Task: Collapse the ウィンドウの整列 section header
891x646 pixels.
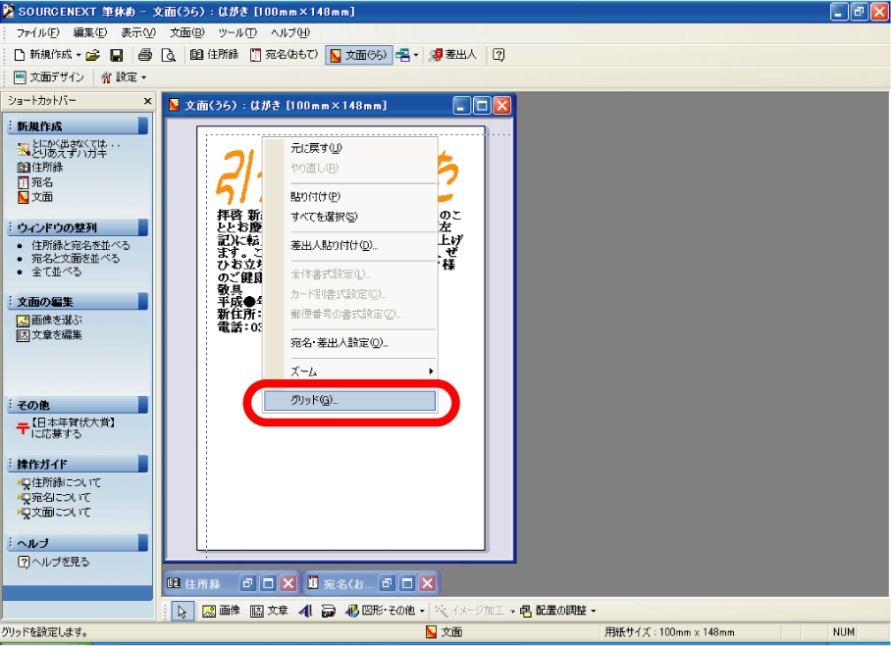Action: click(x=78, y=227)
